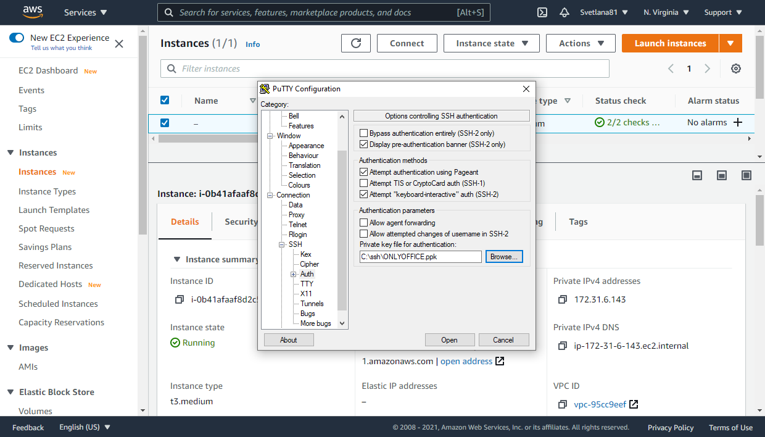Screen dimensions: 765x437
Task: Open Spot Requests in sidebar
Action: 46,228
